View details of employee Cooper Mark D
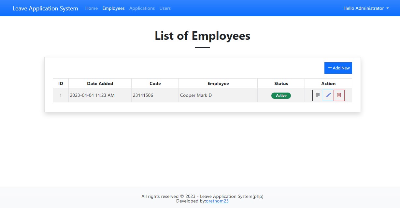This screenshot has width=400, height=208. click(x=318, y=95)
